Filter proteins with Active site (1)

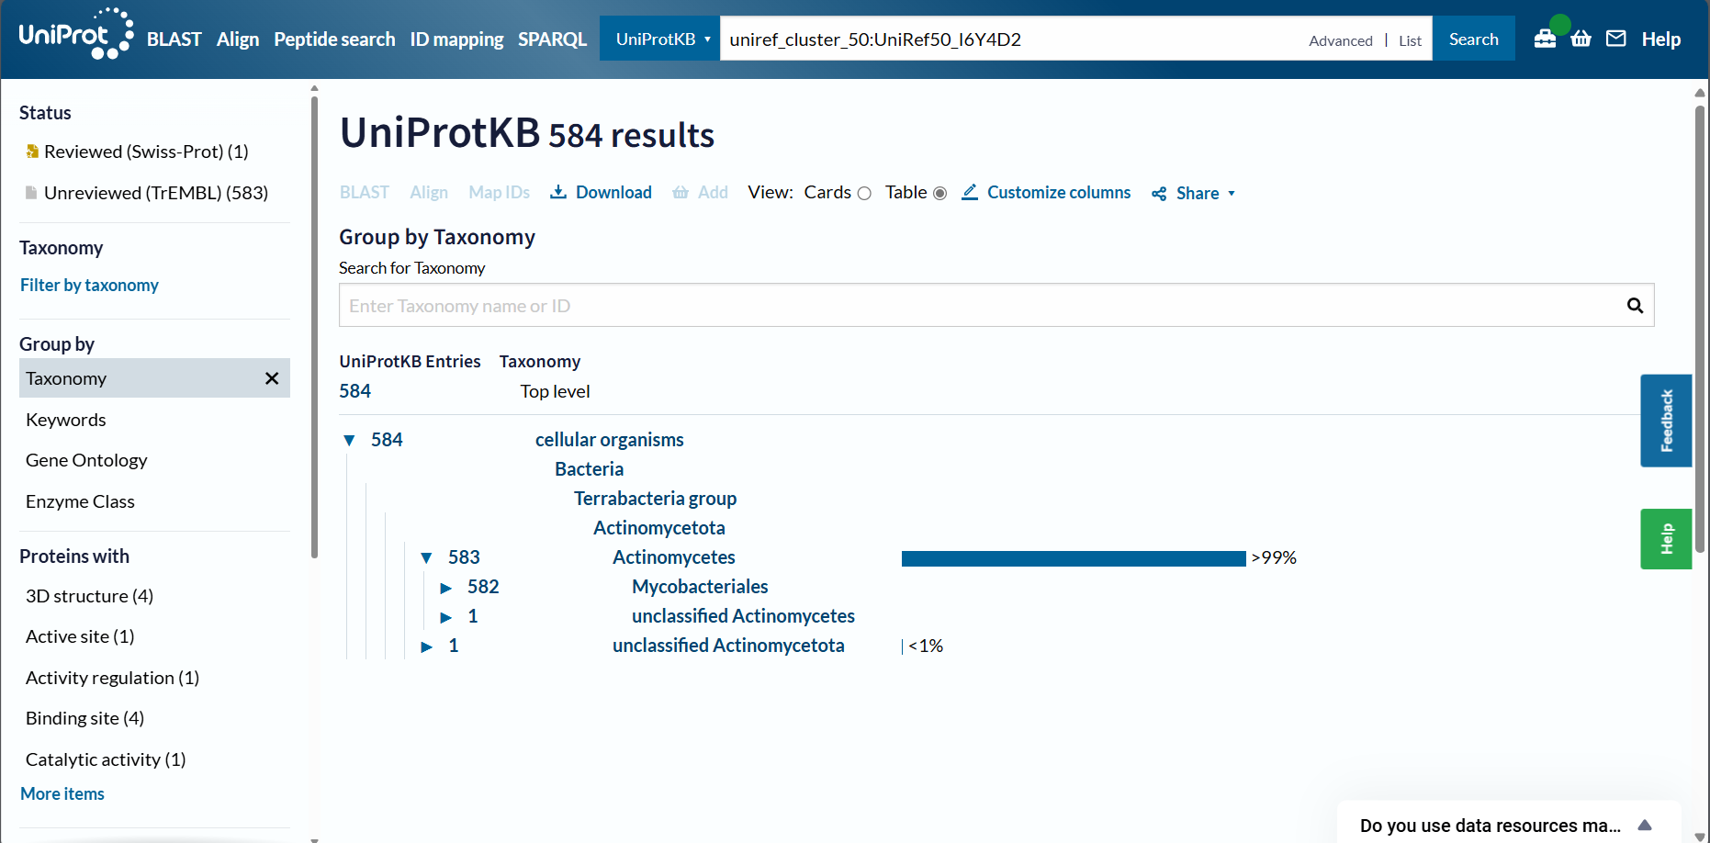pyautogui.click(x=80, y=636)
